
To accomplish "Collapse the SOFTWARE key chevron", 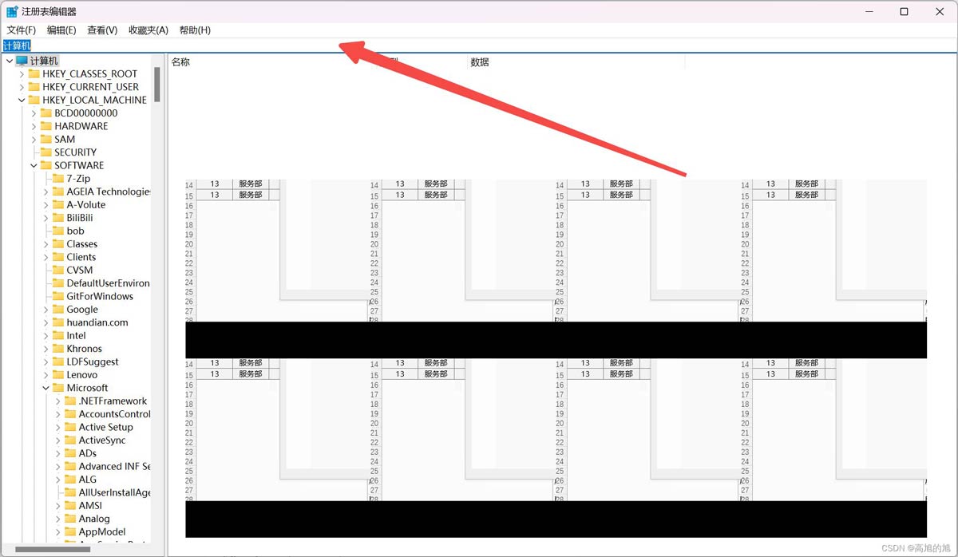I will point(34,166).
